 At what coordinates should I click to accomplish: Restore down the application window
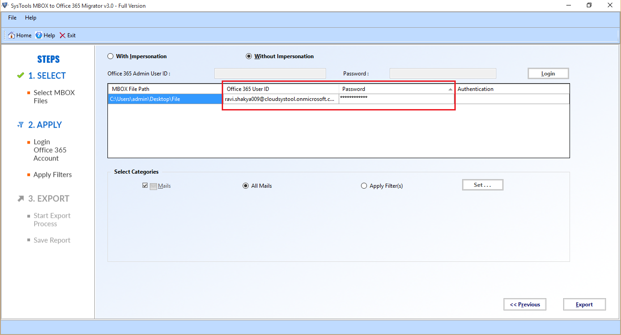pyautogui.click(x=589, y=5)
